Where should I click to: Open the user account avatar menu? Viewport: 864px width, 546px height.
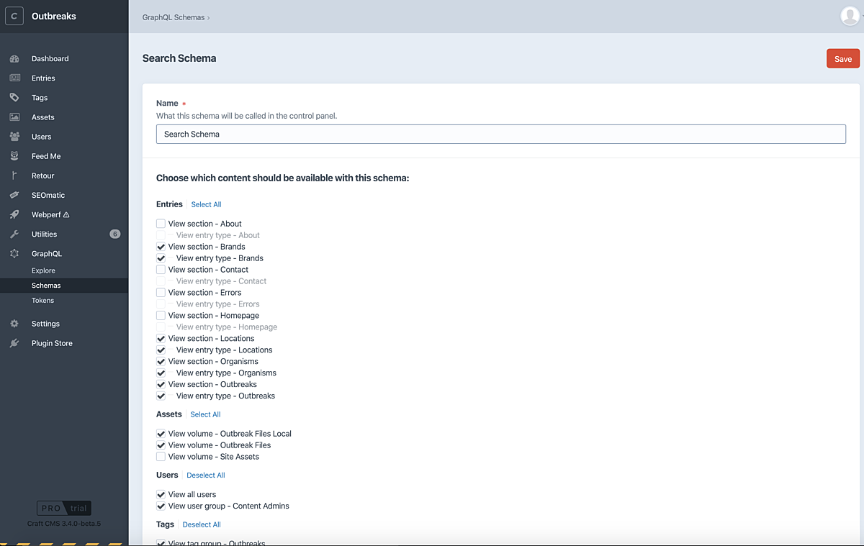point(850,16)
